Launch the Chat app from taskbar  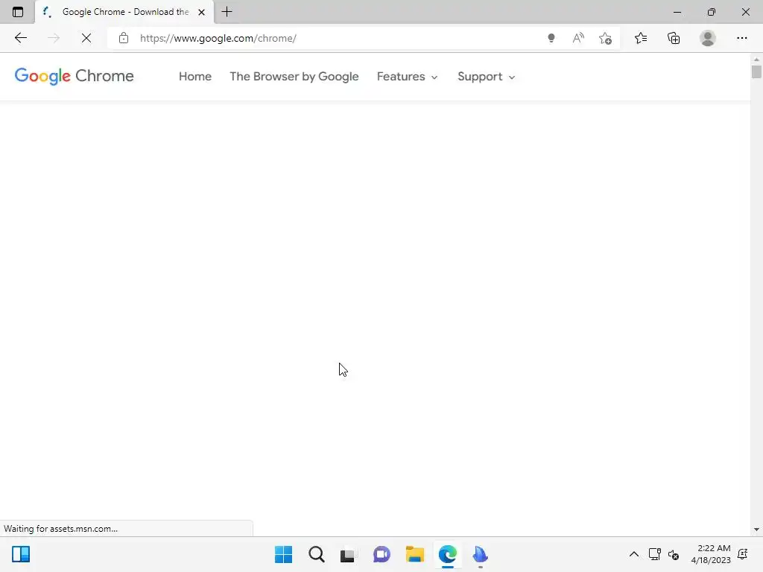pos(381,554)
